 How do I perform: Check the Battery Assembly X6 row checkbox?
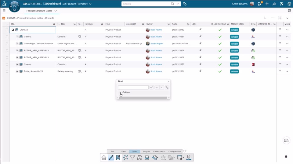pos(7,71)
